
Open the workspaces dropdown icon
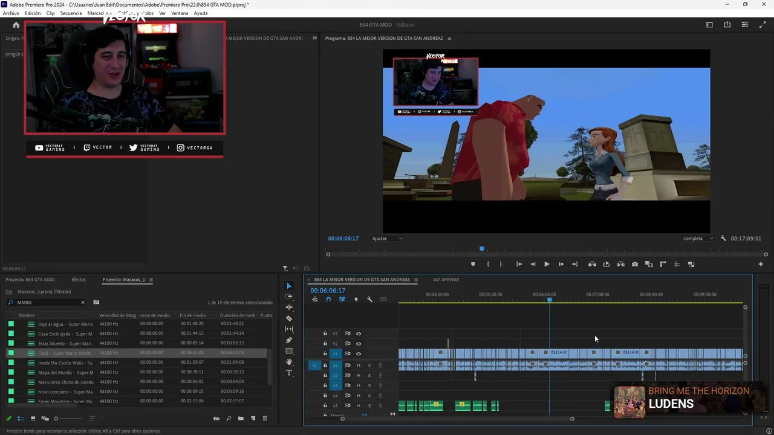709,25
